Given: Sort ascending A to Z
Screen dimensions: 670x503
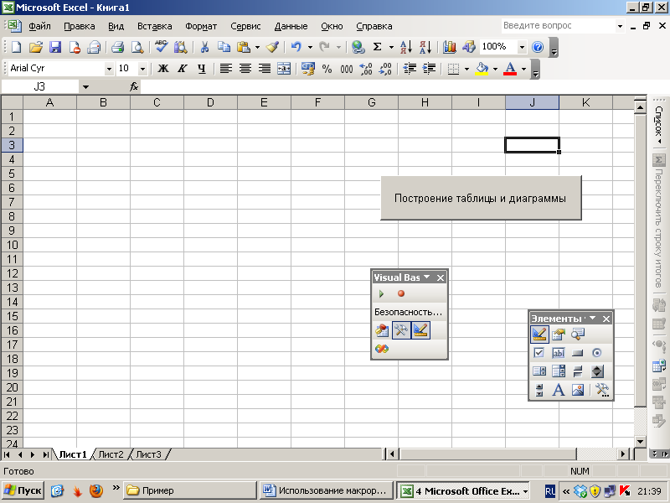Looking at the screenshot, I should (406, 47).
